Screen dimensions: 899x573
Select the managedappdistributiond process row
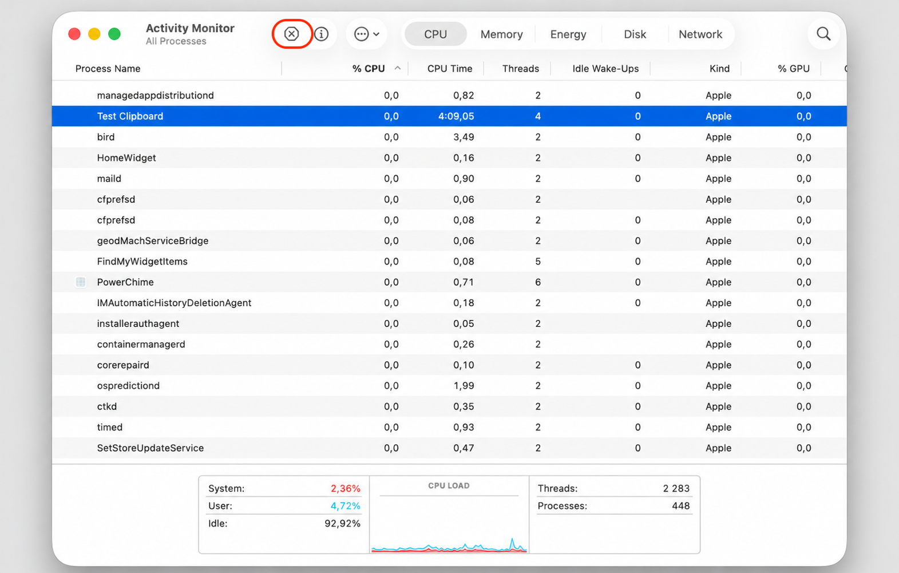(449, 96)
